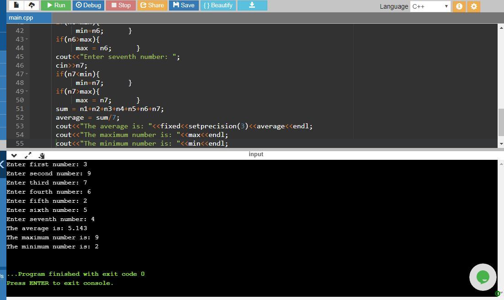This screenshot has width=504, height=300.
Task: Collapse code fold arrow at line 47
Action: [27, 74]
